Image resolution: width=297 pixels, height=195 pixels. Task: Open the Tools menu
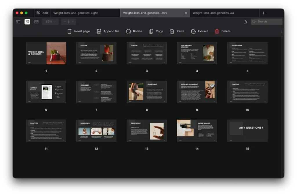pos(42,13)
